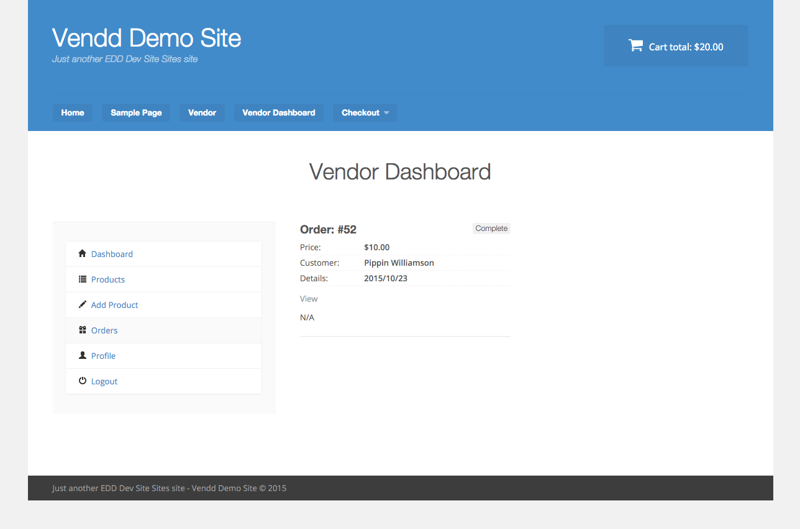800x529 pixels.
Task: Click the list icon beside Products
Action: (82, 279)
